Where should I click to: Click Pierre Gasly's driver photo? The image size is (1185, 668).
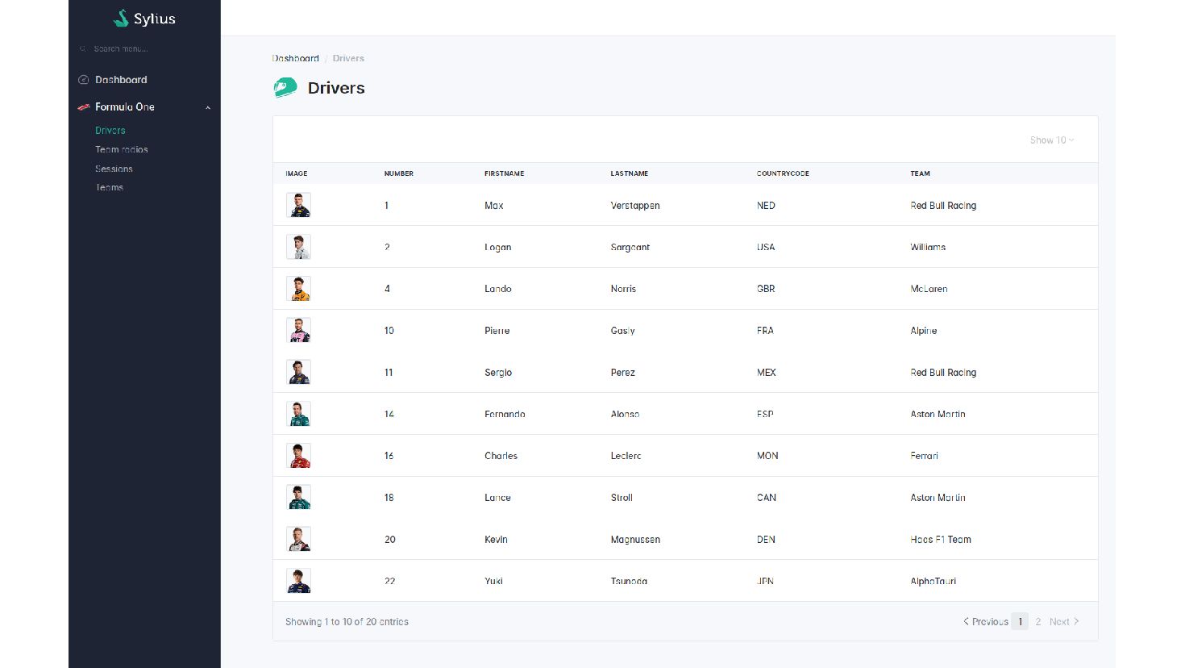pyautogui.click(x=298, y=331)
